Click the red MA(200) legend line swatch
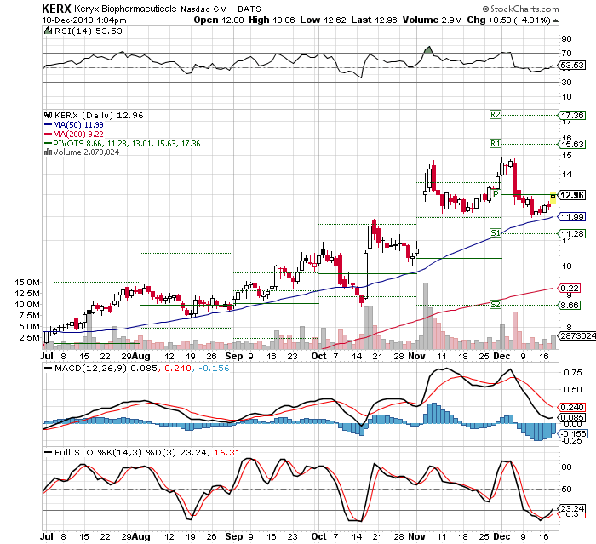Screen dimensions: 596x544 click(48, 134)
